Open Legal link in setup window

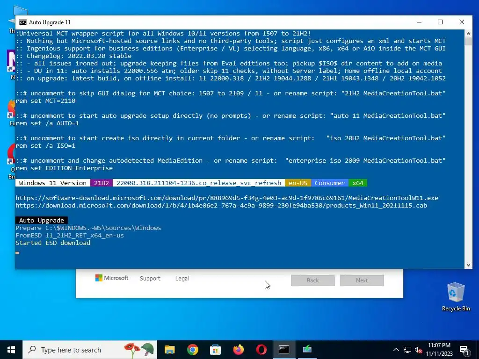[182, 279]
